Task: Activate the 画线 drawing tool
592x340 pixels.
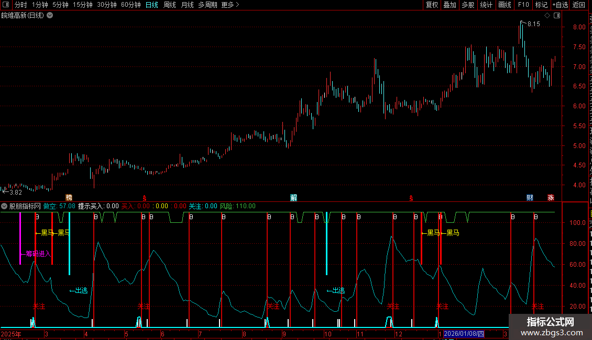Action: (505, 5)
